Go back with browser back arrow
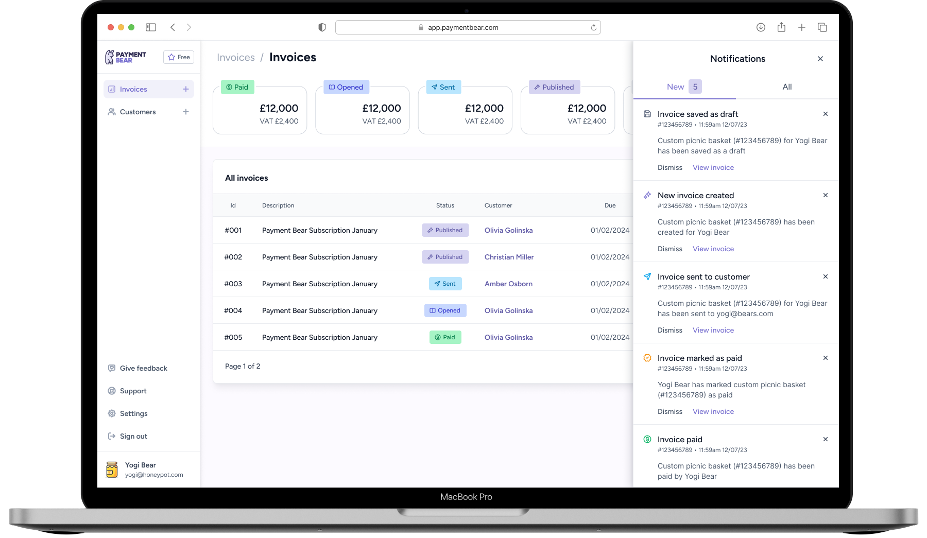Screen dimensions: 927x538 (x=173, y=27)
